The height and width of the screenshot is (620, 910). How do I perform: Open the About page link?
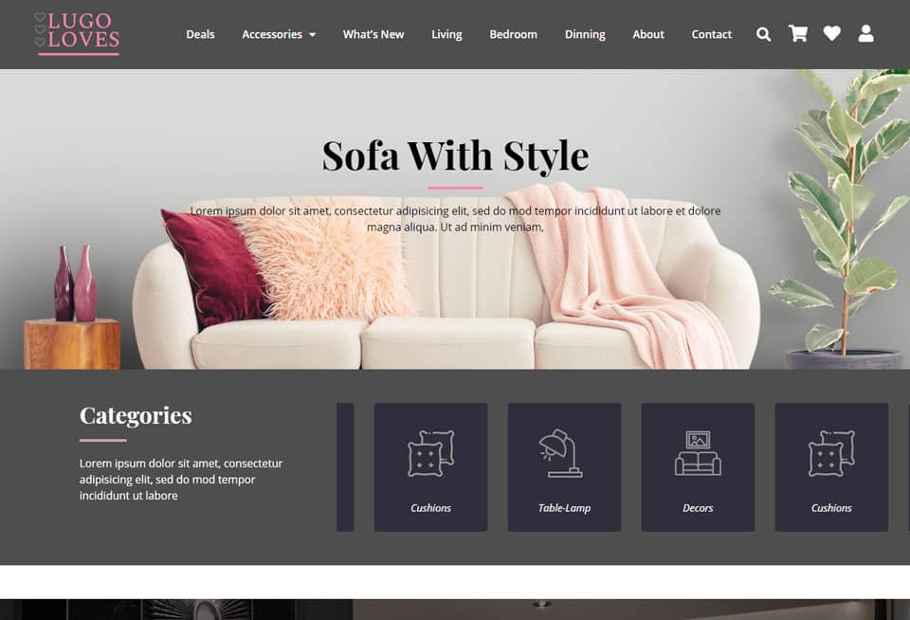click(648, 34)
